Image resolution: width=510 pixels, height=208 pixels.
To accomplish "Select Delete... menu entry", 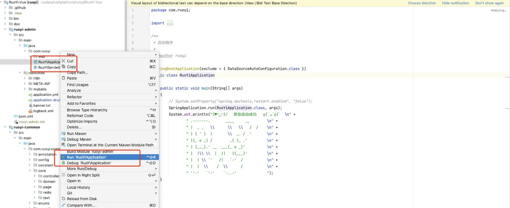I will (109, 127).
